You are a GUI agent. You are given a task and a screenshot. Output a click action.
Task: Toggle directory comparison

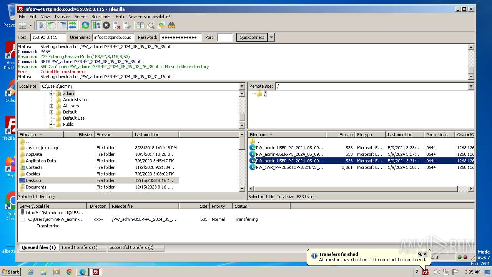click(151, 25)
